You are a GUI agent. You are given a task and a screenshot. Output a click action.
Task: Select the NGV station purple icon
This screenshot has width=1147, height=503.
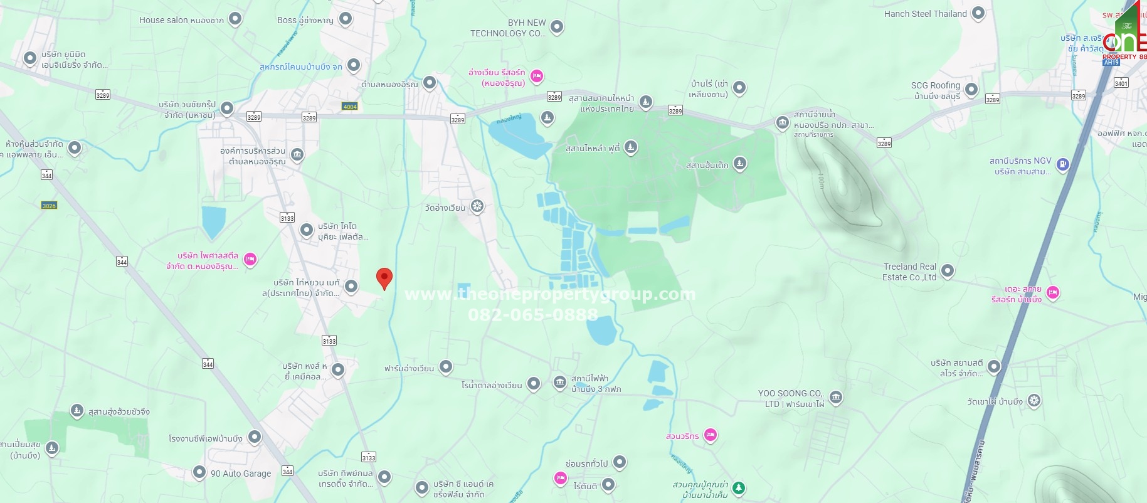click(x=1063, y=165)
